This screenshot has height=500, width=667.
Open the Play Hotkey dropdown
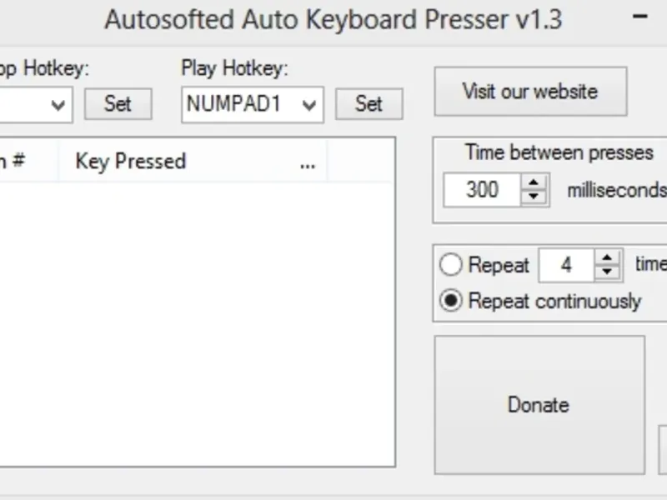pyautogui.click(x=309, y=104)
